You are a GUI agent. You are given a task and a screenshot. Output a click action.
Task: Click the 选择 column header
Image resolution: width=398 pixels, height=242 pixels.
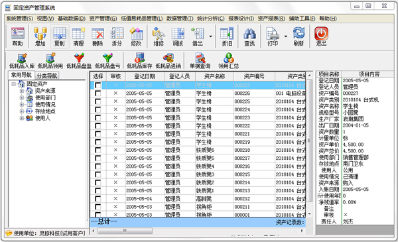[x=98, y=76]
